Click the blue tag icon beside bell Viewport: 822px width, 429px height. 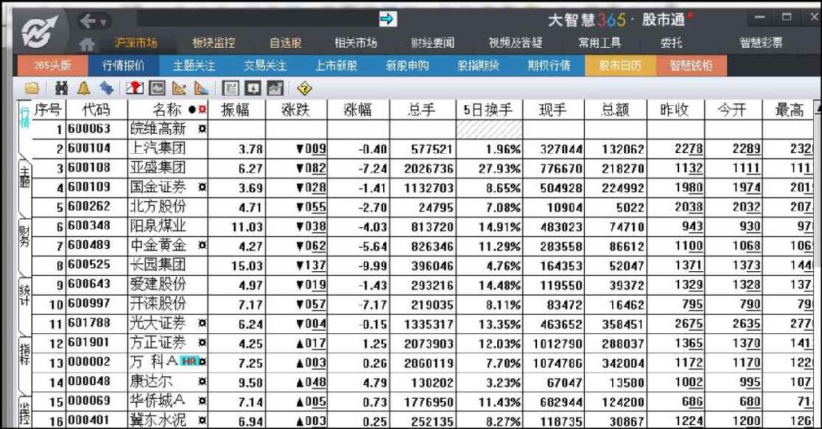(x=106, y=88)
